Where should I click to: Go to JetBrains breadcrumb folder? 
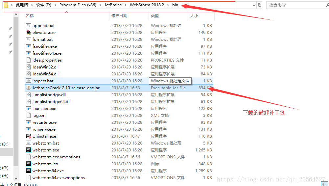113,5
